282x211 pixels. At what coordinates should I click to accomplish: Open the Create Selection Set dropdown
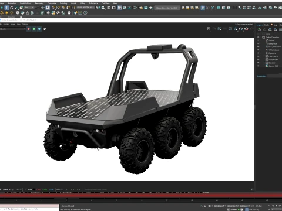click(x=86, y=8)
